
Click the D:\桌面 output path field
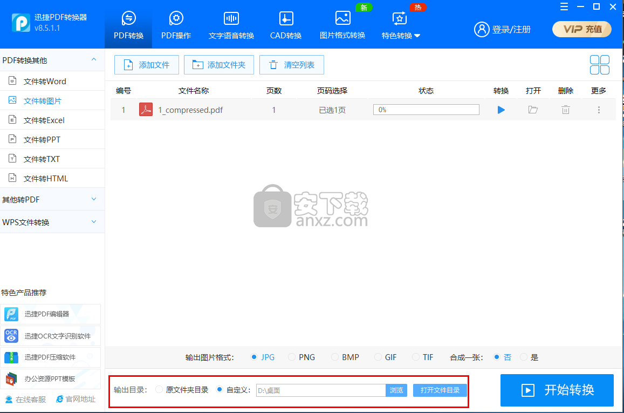click(321, 390)
